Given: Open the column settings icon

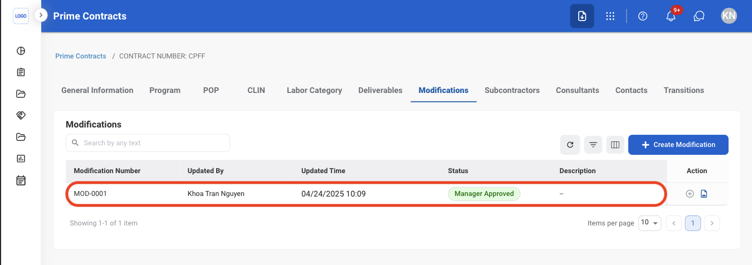Looking at the screenshot, I should coord(616,145).
